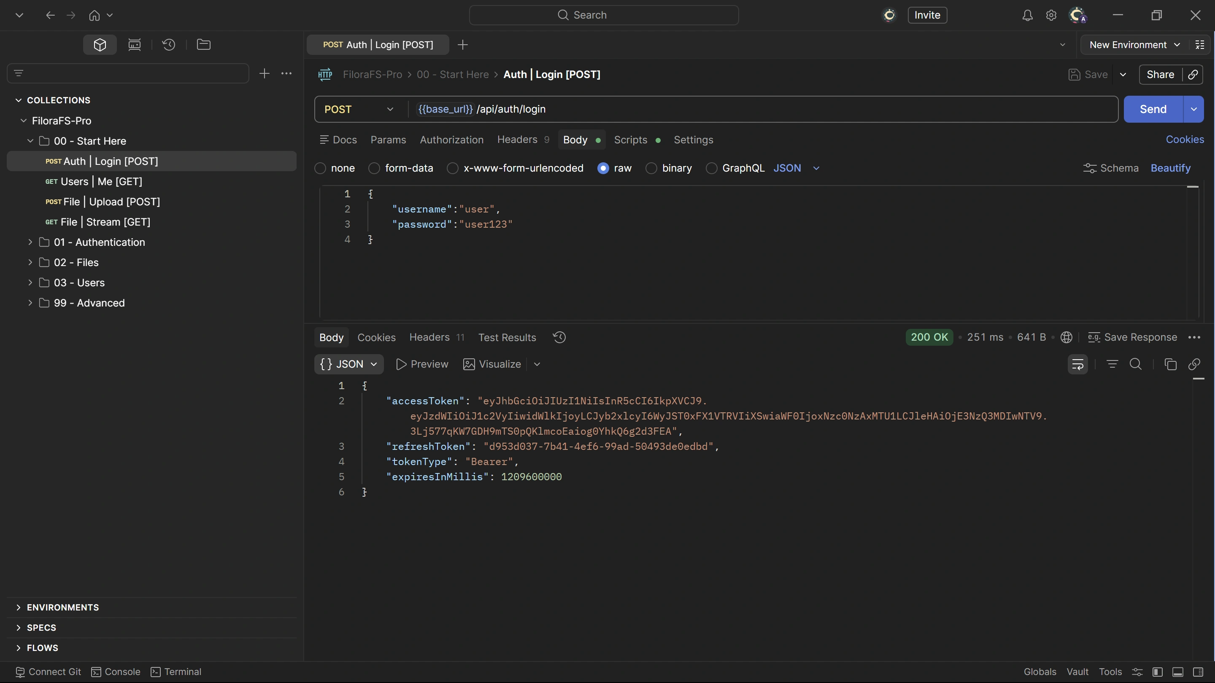The image size is (1215, 683).
Task: Go back with the left arrow
Action: pyautogui.click(x=51, y=15)
